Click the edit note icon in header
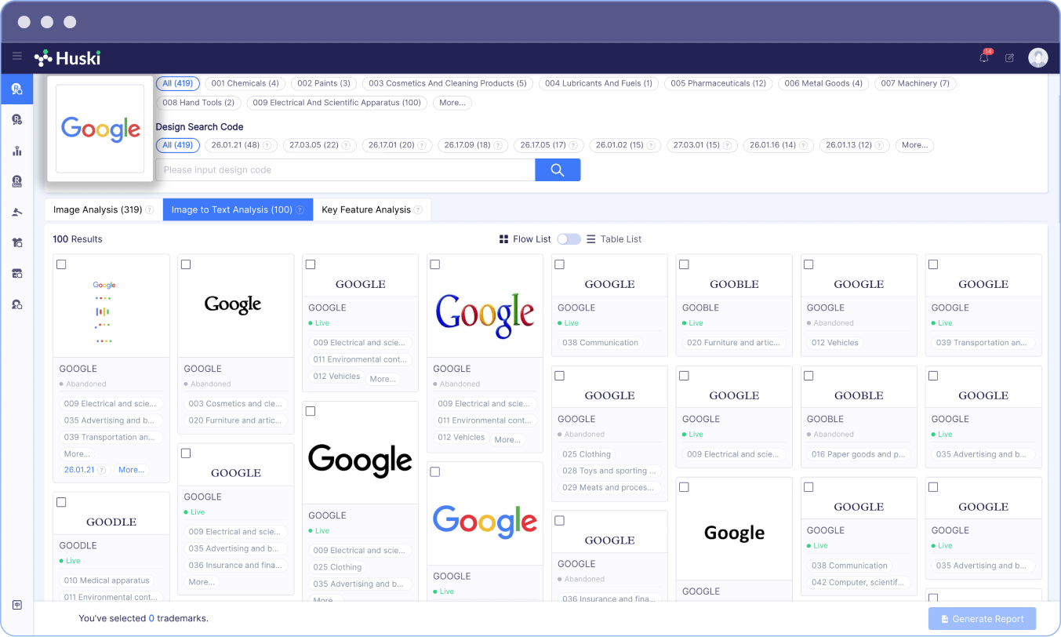This screenshot has width=1061, height=637. pos(1009,57)
